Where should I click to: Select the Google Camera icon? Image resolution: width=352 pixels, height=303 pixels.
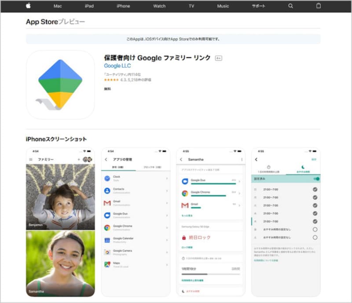[x=107, y=251]
